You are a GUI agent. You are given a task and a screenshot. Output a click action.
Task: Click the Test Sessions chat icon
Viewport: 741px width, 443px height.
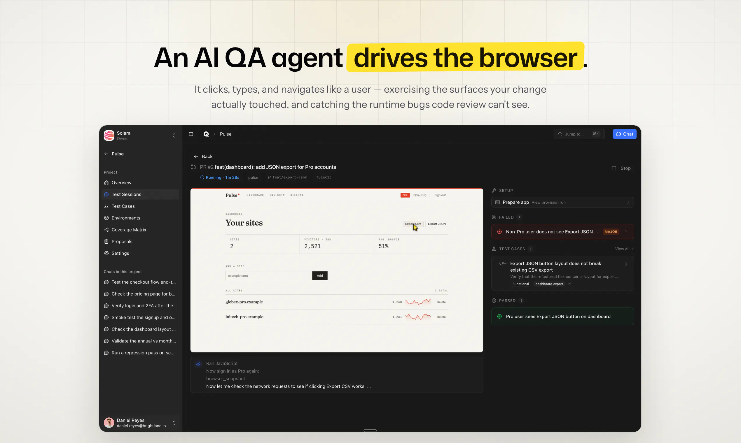pos(106,194)
